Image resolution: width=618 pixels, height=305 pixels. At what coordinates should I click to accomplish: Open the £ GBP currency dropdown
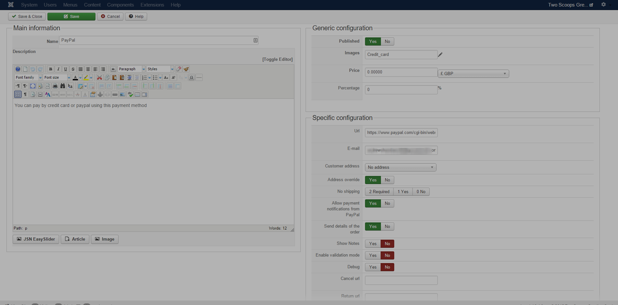tap(473, 73)
